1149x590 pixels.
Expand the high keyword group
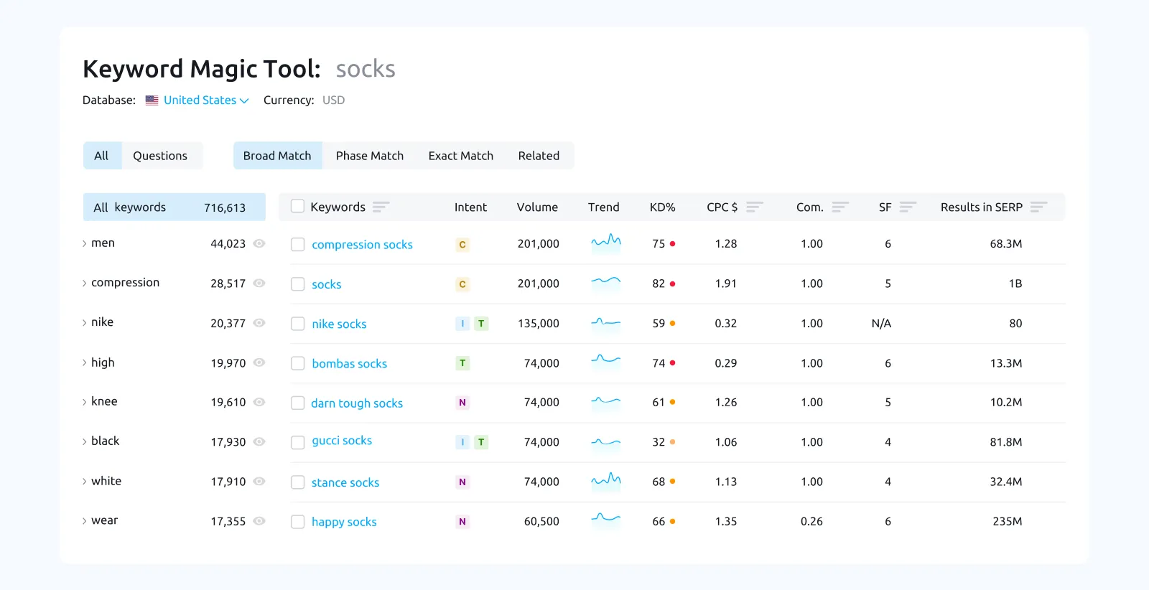coord(84,362)
